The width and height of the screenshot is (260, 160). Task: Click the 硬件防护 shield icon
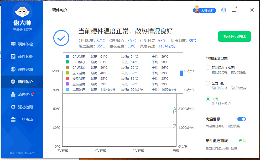[x=13, y=82]
